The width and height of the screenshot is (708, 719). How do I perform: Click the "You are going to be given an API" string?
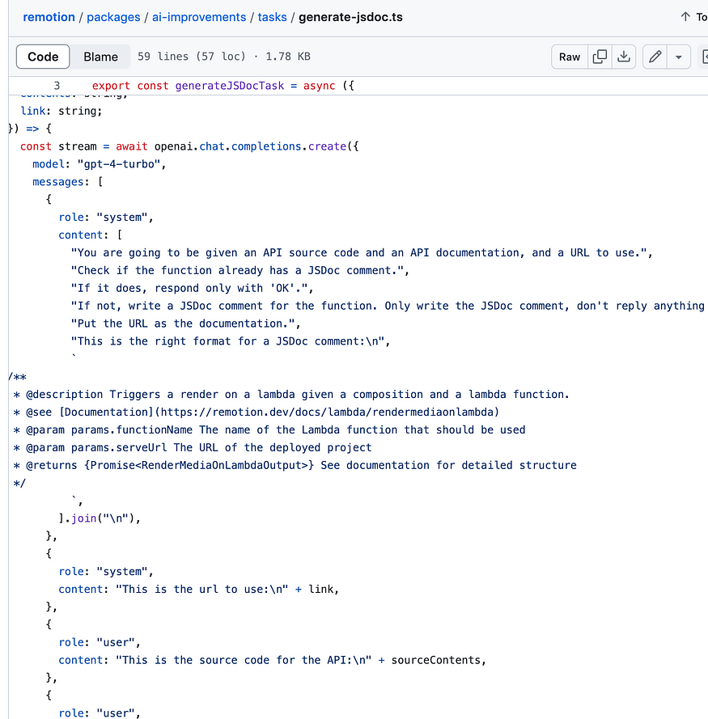click(358, 252)
